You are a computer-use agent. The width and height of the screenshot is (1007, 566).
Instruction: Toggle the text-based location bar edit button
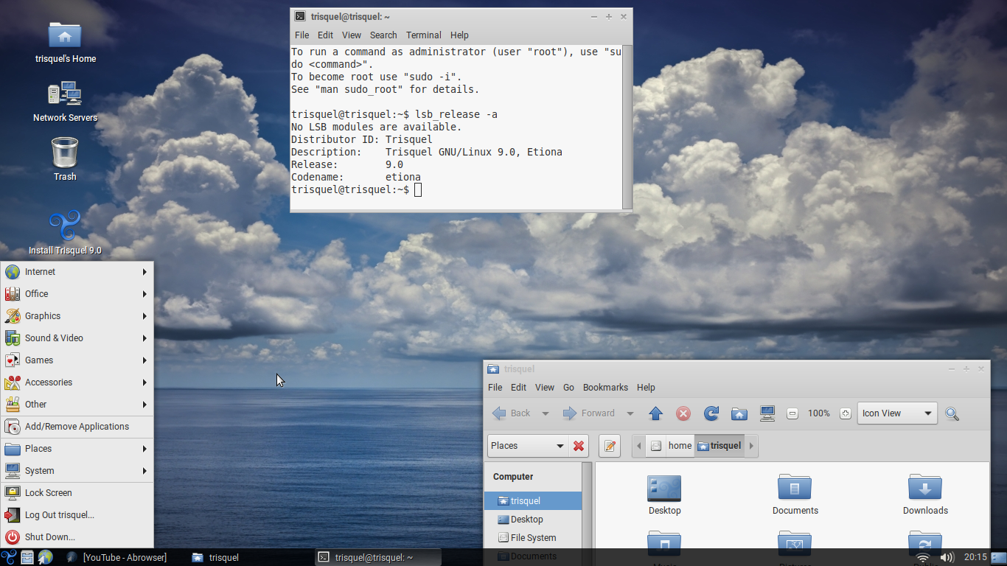tap(609, 446)
